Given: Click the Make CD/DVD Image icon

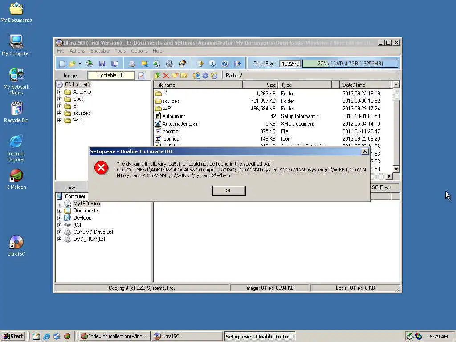Looking at the screenshot, I should 132,63.
